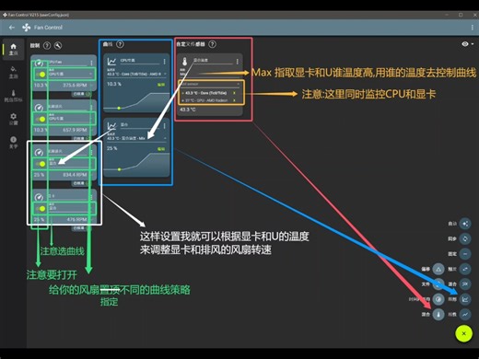Close the yellow-green add menu button
Screen dimensions: 479x359
pyautogui.click(x=463, y=333)
